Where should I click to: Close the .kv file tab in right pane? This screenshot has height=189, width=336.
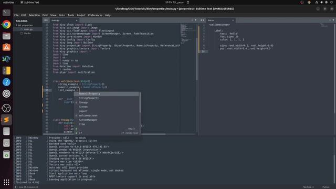233,20
